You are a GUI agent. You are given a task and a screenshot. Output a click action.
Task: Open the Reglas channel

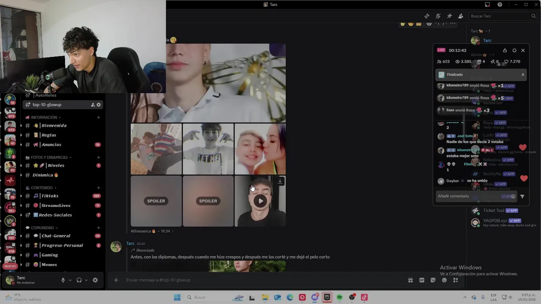click(x=63, y=135)
